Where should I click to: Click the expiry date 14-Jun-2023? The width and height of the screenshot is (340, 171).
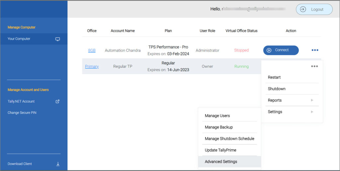178,70
